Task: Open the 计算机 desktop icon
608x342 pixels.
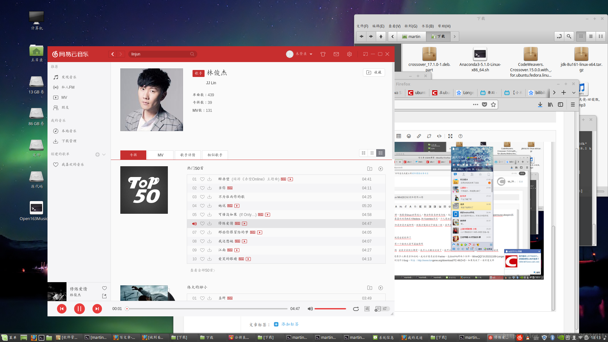Action: coord(37,21)
